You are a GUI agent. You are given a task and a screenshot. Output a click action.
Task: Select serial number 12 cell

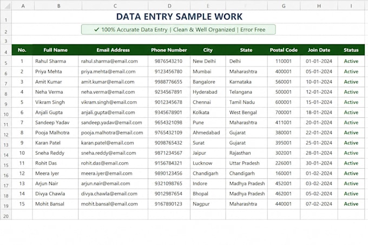point(22,174)
